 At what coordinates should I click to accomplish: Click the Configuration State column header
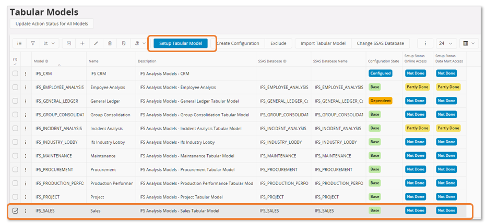[383, 61]
